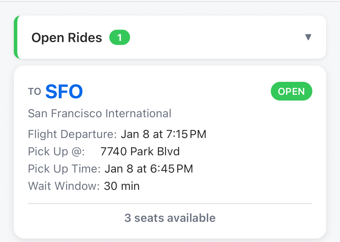Select the San Francisco International subtitle
Image resolution: width=340 pixels, height=242 pixels.
pos(99,113)
